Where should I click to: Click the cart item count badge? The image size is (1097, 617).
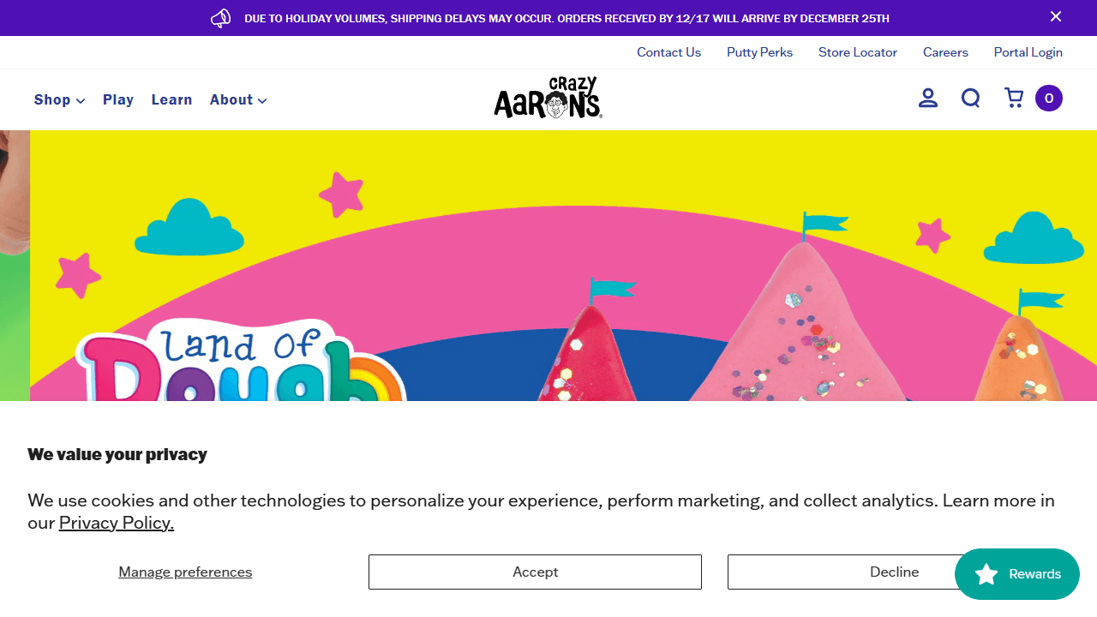pos(1049,99)
